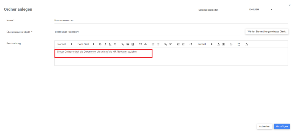
Task: Start a bulleted list
Action: tap(158, 44)
